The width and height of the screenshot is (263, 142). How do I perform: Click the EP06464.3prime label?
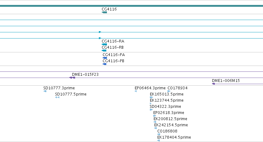click(150, 88)
